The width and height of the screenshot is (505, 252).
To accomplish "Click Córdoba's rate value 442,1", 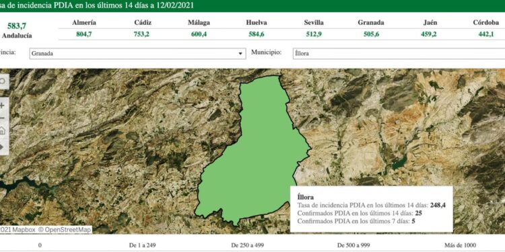I will pyautogui.click(x=486, y=35).
